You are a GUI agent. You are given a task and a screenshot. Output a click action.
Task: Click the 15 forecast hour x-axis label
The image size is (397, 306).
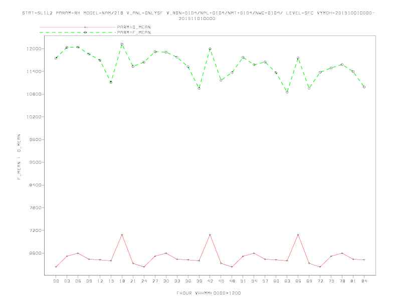(x=111, y=281)
